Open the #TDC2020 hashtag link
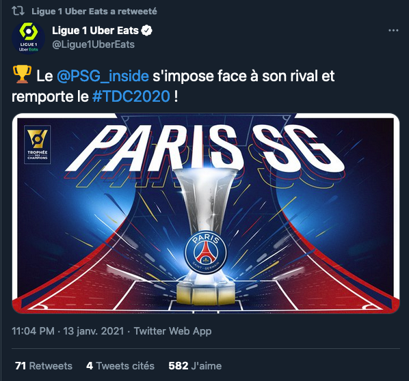This screenshot has width=409, height=381. pos(131,97)
